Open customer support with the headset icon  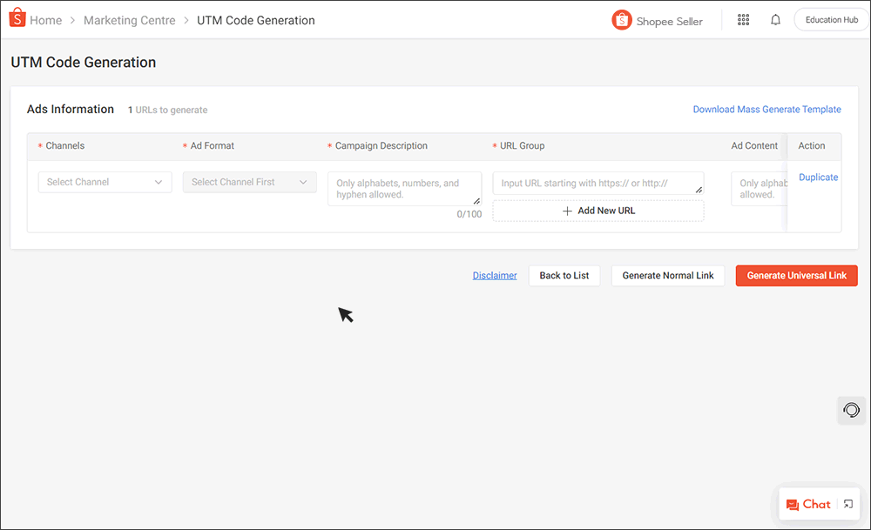[x=851, y=410]
